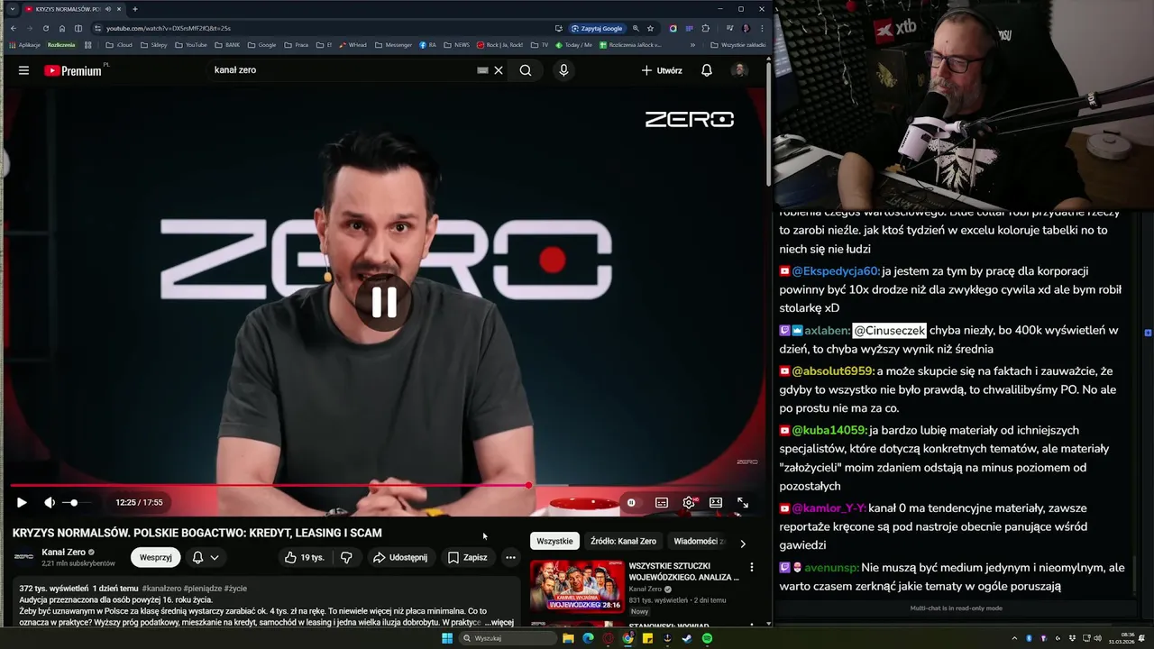
Task: Open more actions three-dot menu under video
Action: (510, 557)
